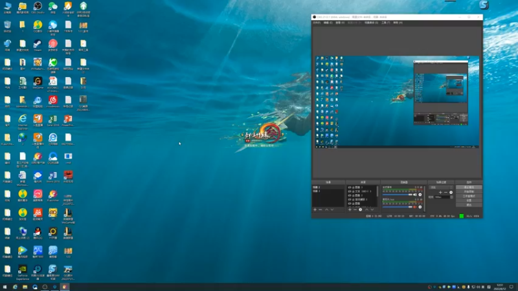
Task: Remove scene transition with minus icon
Action: [445, 192]
